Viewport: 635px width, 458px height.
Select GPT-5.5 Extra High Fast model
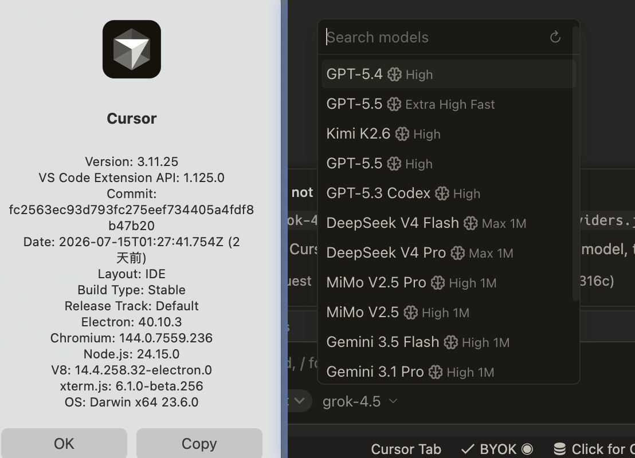point(448,104)
